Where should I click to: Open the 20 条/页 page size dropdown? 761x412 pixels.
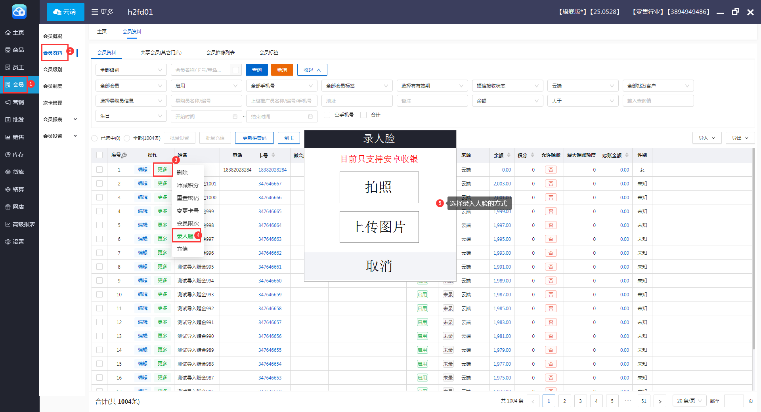[689, 401]
